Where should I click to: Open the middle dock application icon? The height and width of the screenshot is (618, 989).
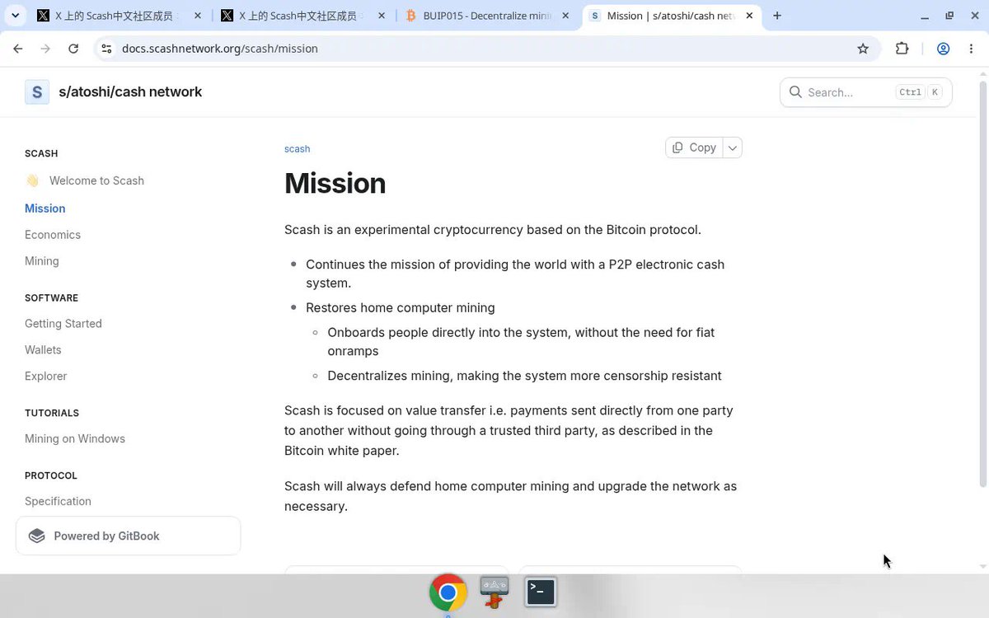pos(494,592)
